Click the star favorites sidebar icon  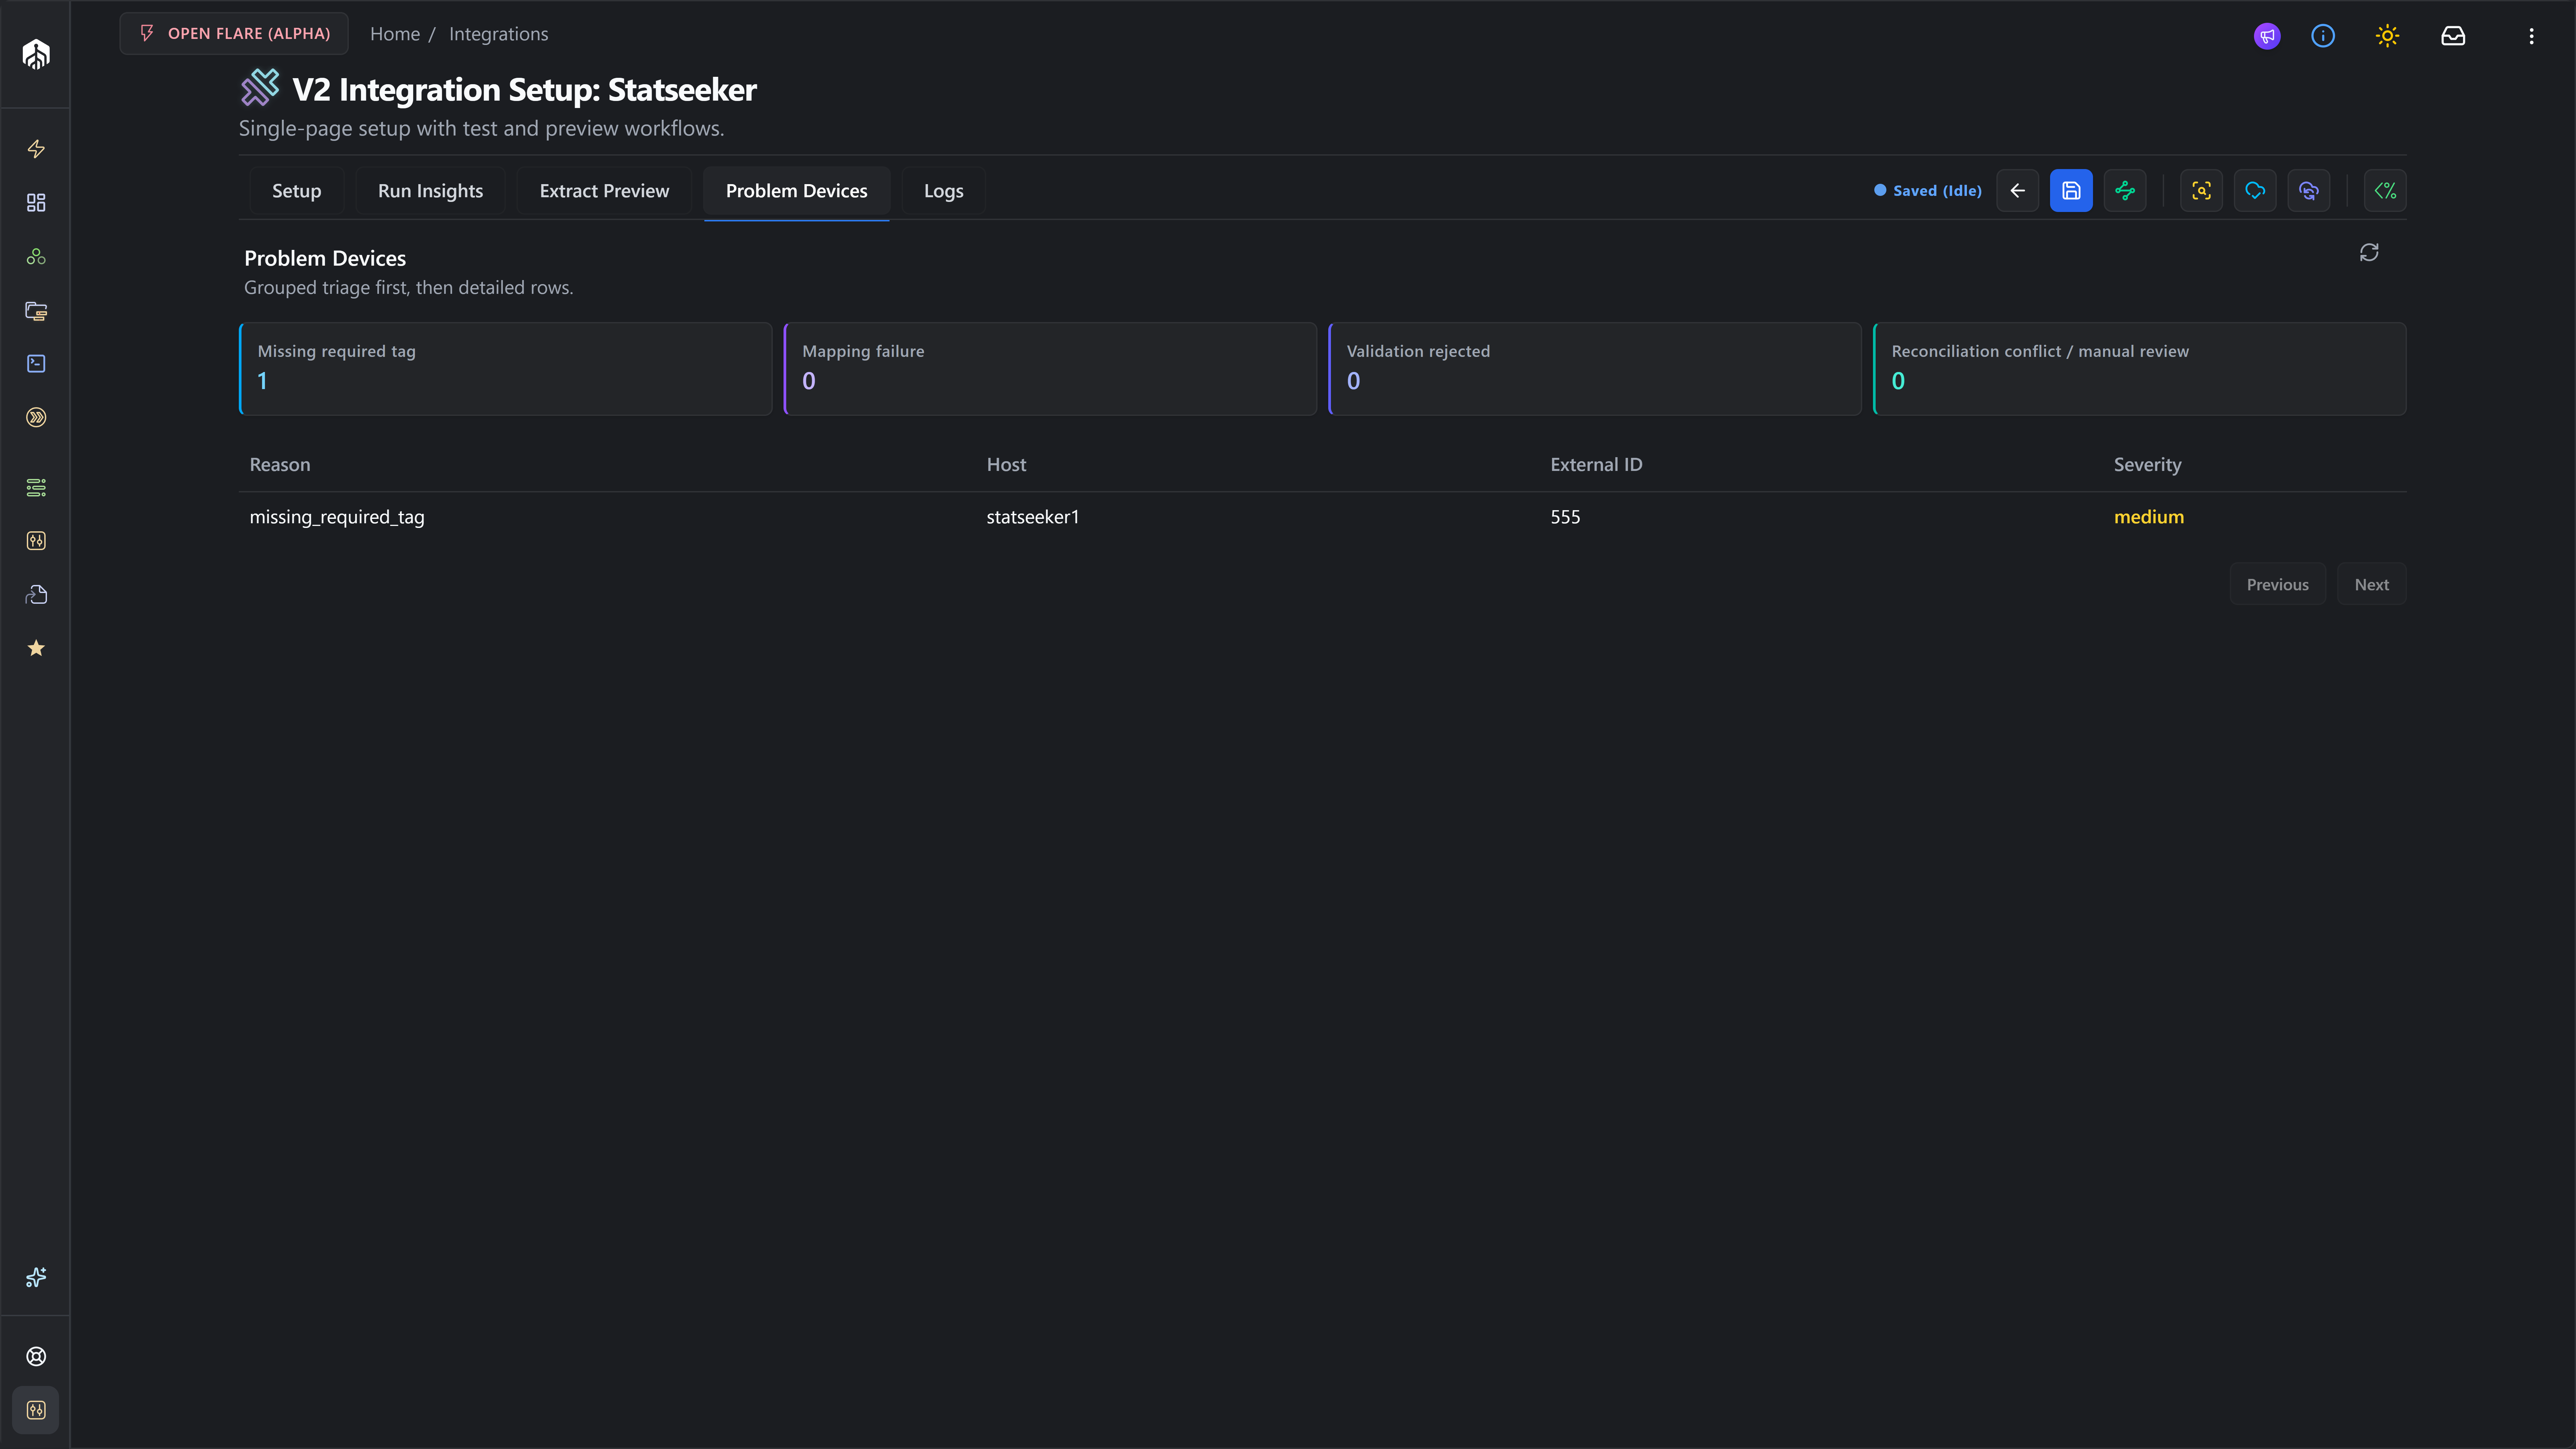click(36, 648)
